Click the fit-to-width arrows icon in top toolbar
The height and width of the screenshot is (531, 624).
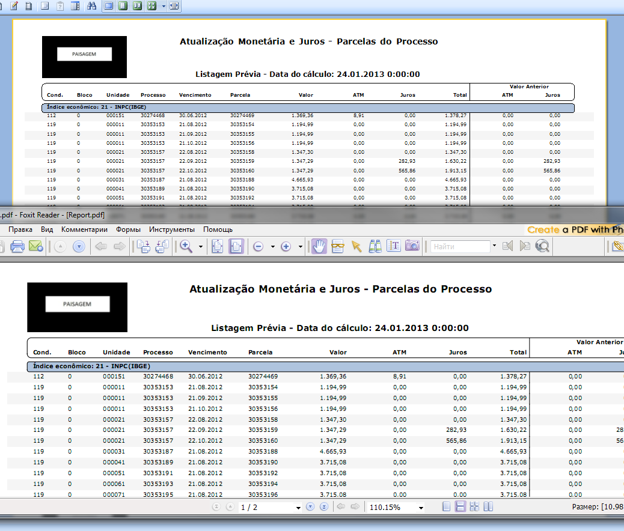[x=174, y=6]
